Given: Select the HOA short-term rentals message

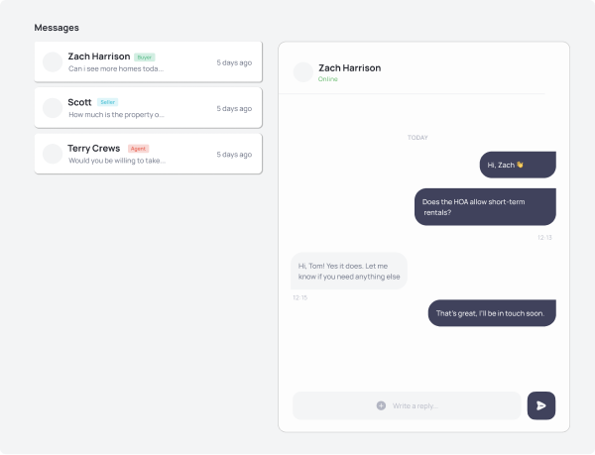Looking at the screenshot, I should pyautogui.click(x=485, y=206).
